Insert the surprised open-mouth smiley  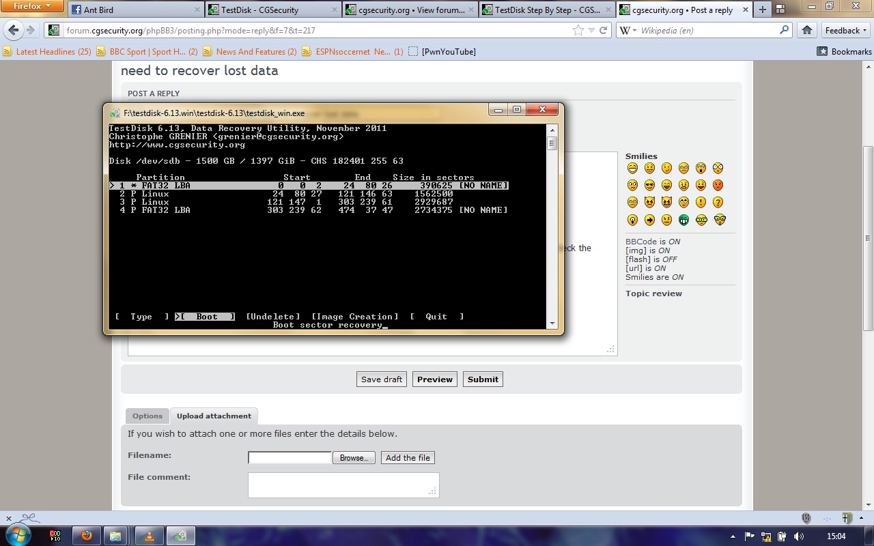pyautogui.click(x=701, y=168)
